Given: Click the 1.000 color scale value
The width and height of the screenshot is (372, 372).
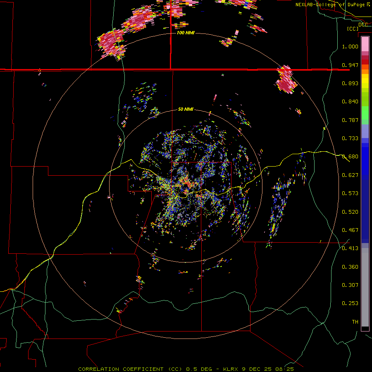Looking at the screenshot, I should click(x=350, y=46).
